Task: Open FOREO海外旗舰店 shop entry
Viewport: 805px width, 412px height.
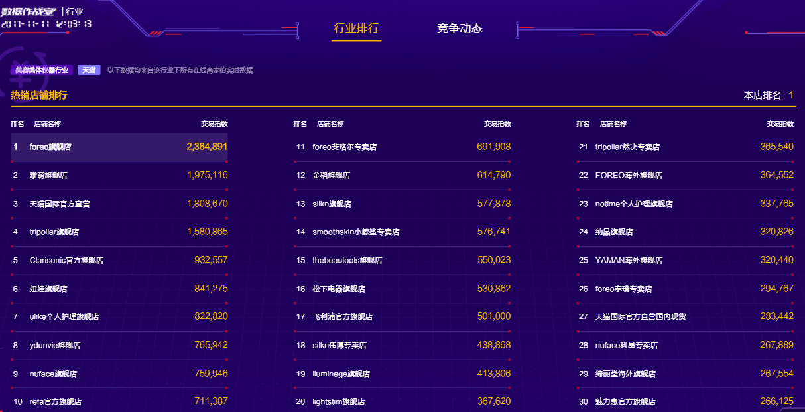Action: 629,176
